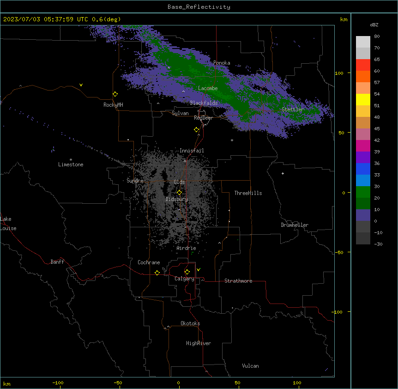
Task: Click the Okotoks town label
Action: (x=190, y=323)
